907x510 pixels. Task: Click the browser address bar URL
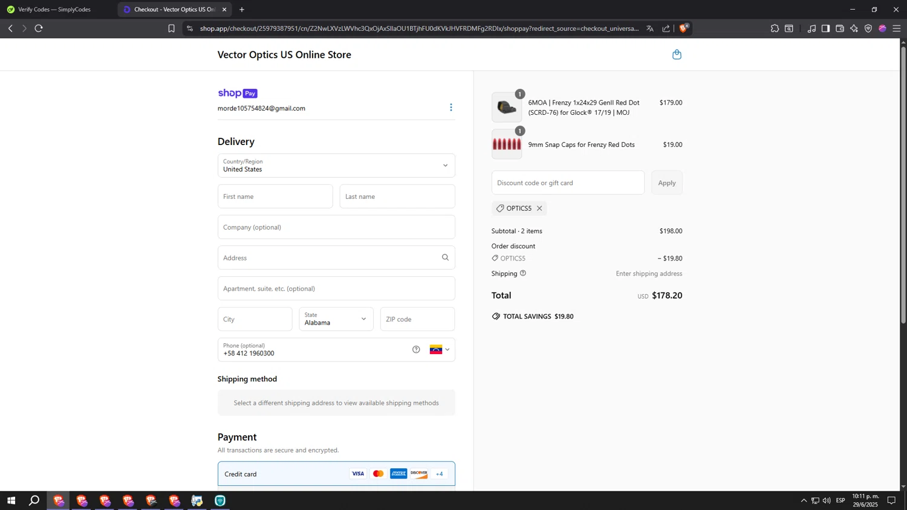click(x=419, y=28)
